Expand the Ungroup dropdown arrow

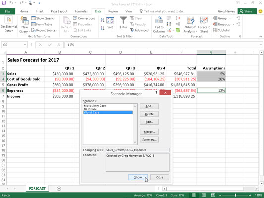233,24
